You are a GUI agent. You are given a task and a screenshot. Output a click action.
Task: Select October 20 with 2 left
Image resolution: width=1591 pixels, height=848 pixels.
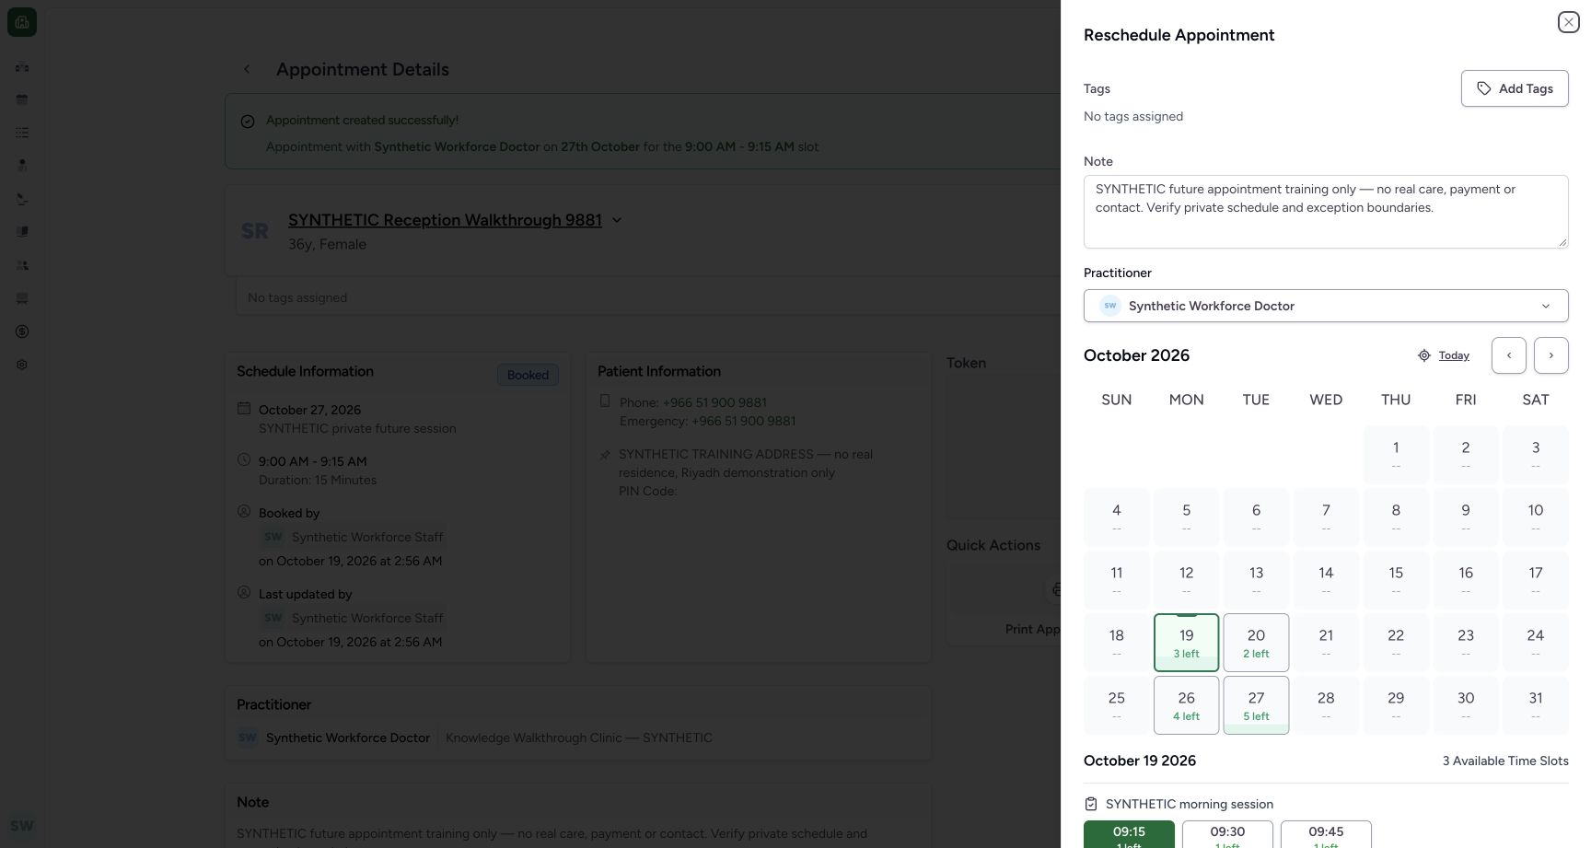(1256, 643)
